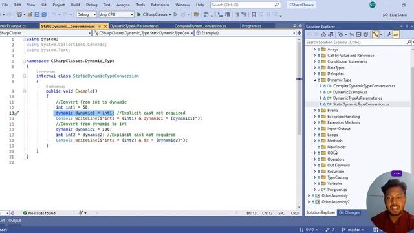Viewport: 414px width, 233px height.
Task: Expand the OtherAssembly project
Action: coord(309,195)
